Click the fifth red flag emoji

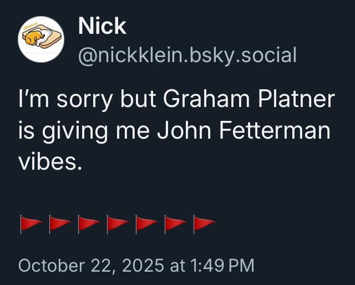[146, 223]
